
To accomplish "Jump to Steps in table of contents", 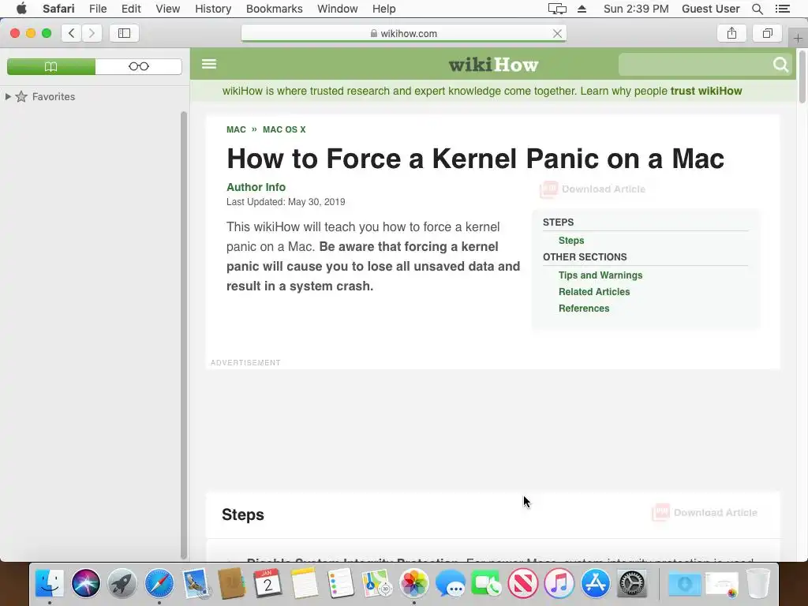I will [x=571, y=241].
